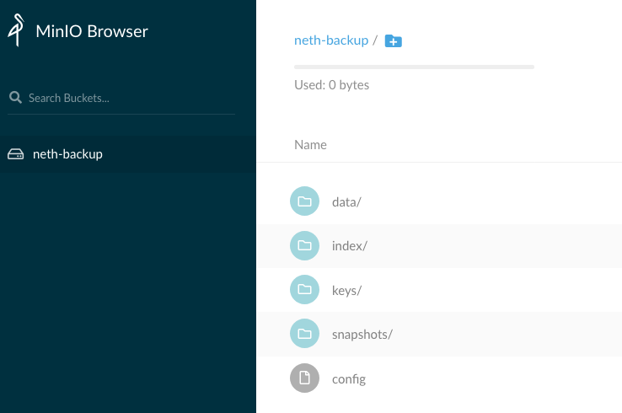Click the folder icon for data/

[x=304, y=201]
